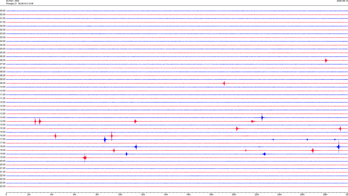Click the '14:30' trace time label
Image resolution: width=348 pixels, height=196 pixels.
(x=3, y=121)
